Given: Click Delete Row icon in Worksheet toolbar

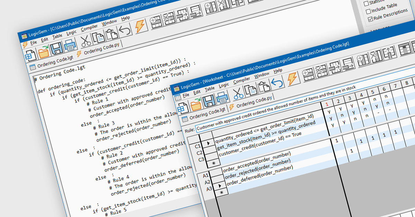Looking at the screenshot, I should click(321, 71).
